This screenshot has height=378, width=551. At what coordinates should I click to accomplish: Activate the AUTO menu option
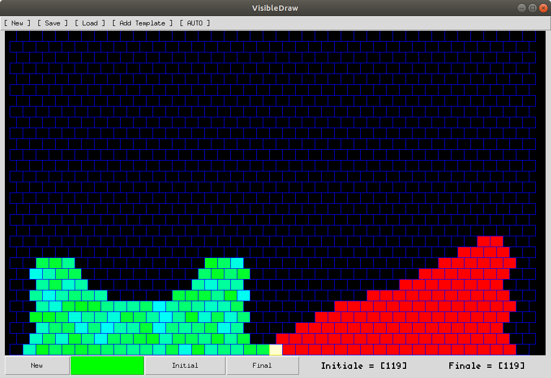[195, 23]
